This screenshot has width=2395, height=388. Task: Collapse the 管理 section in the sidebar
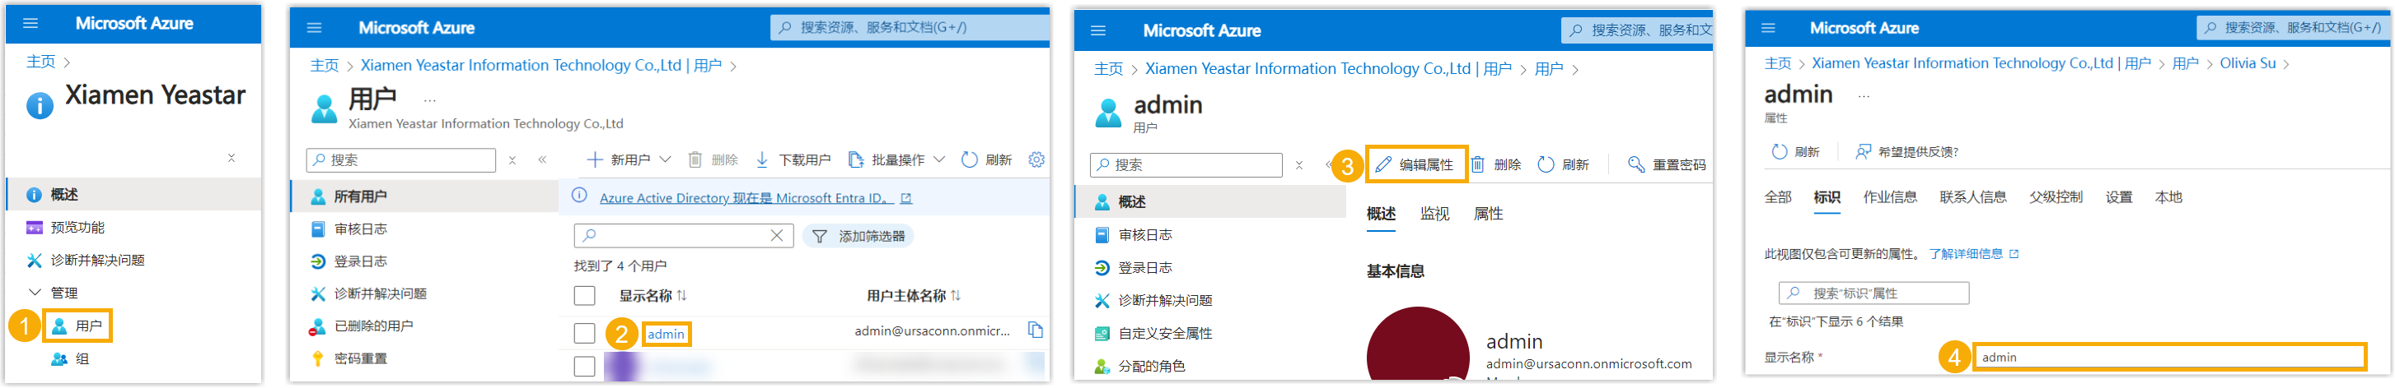click(x=36, y=293)
